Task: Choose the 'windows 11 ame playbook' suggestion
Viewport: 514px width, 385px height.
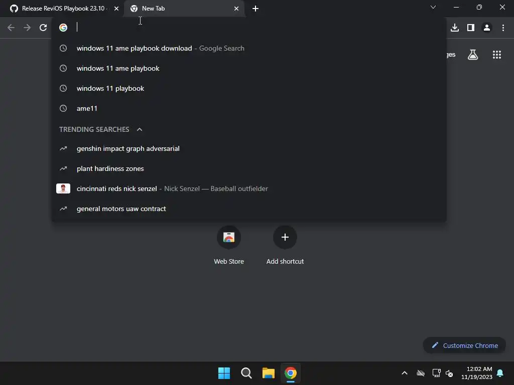Action: (x=249, y=68)
